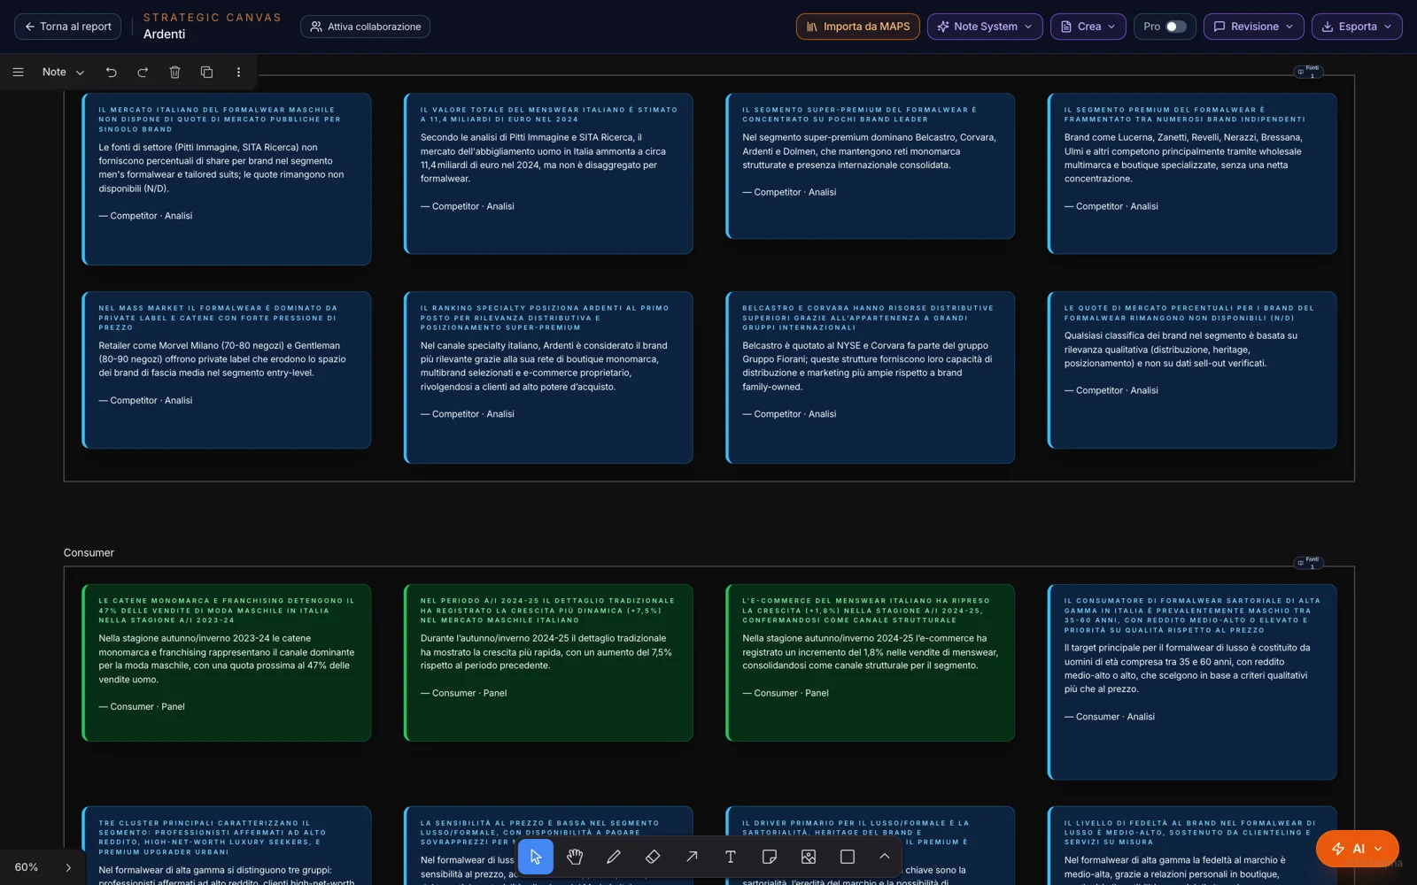Image resolution: width=1417 pixels, height=885 pixels.
Task: Open the orange AI assistant button
Action: 1357,849
